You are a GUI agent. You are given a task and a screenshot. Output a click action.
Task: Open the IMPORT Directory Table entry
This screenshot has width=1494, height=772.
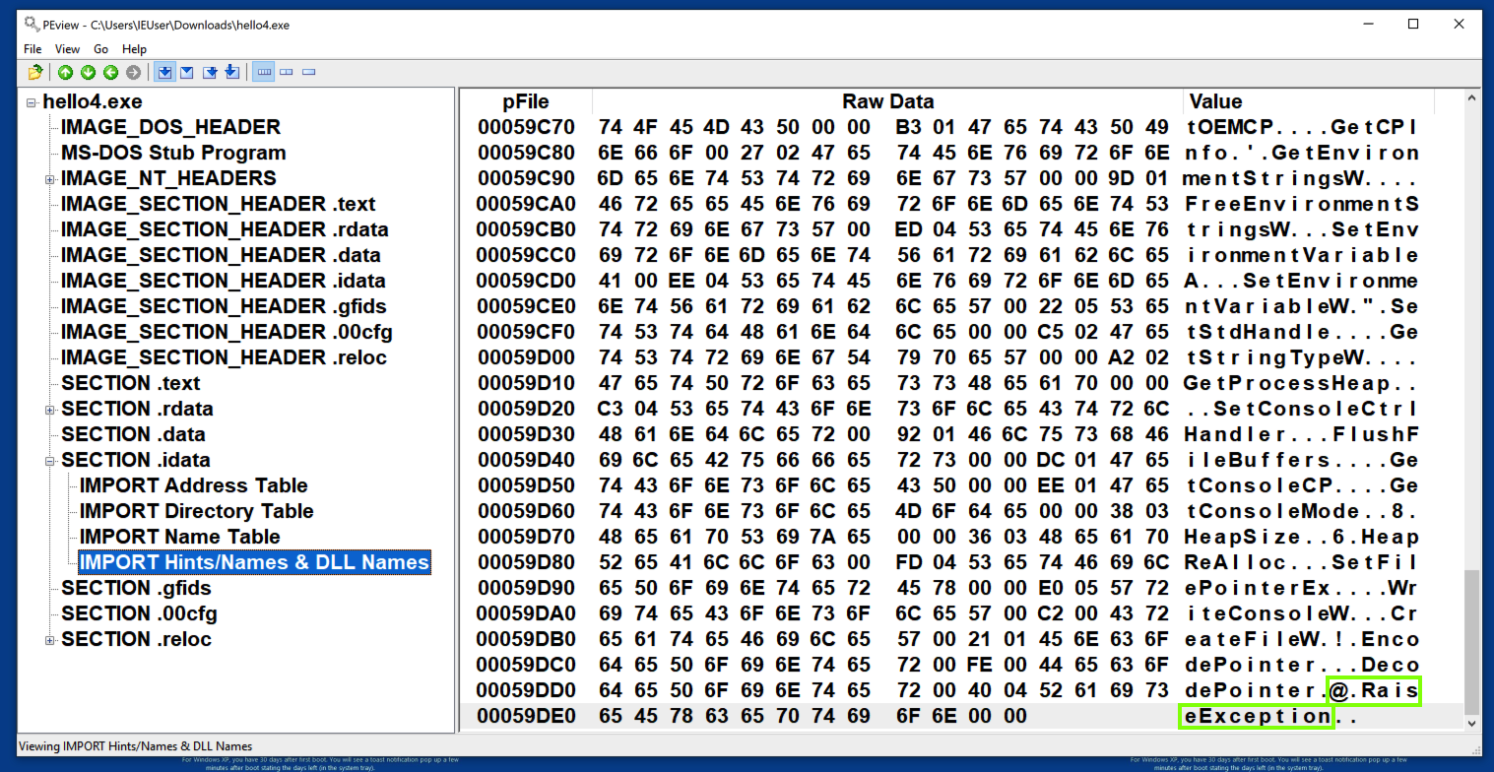click(196, 511)
